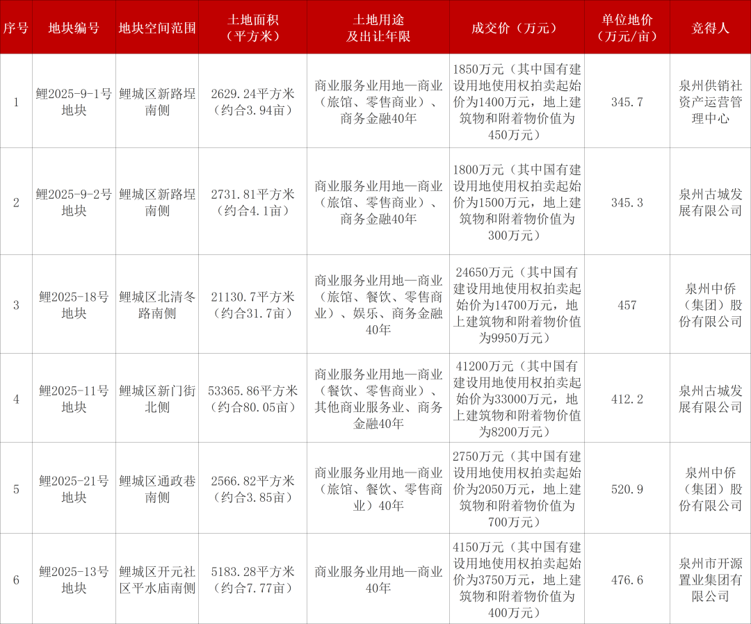
Task: Click the 2629.24平方米 area cell
Action: [x=253, y=101]
